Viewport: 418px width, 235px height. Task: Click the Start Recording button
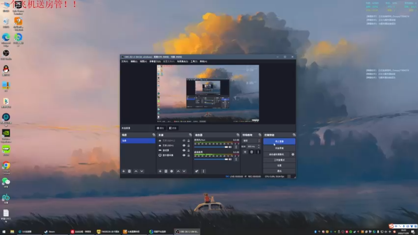click(x=279, y=148)
